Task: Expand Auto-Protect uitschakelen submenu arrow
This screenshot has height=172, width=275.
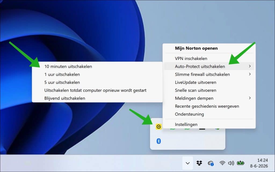Action: (x=250, y=66)
